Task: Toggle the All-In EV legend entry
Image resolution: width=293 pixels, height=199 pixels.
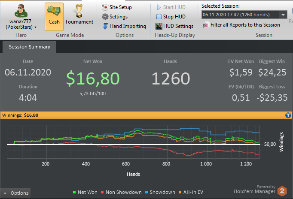Action: (x=191, y=192)
